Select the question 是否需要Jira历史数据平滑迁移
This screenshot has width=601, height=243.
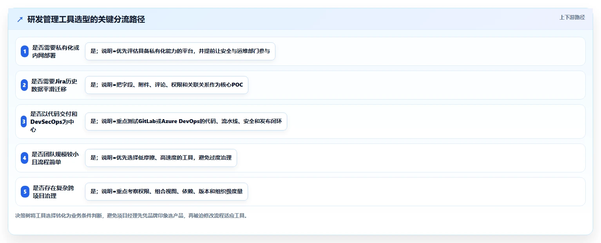point(55,85)
